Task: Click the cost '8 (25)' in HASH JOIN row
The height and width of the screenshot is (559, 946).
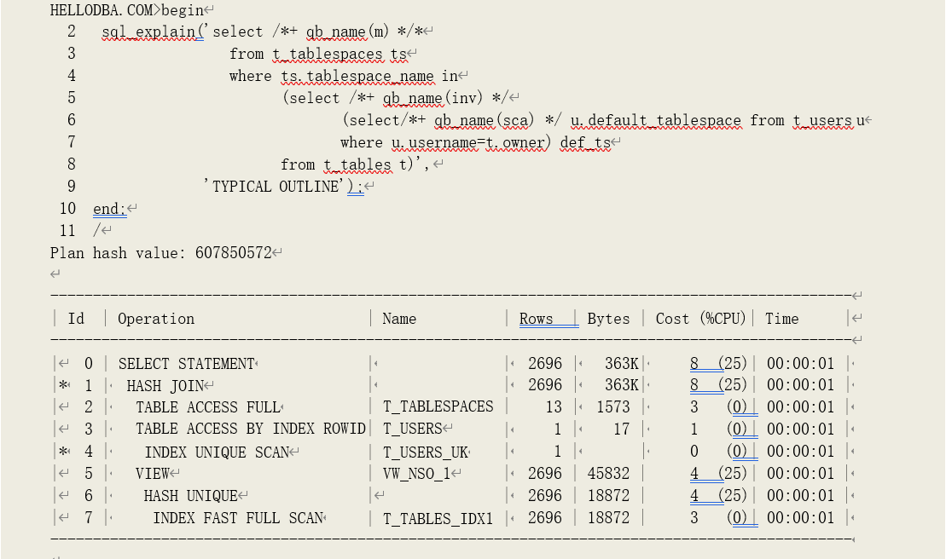Action: [x=718, y=385]
